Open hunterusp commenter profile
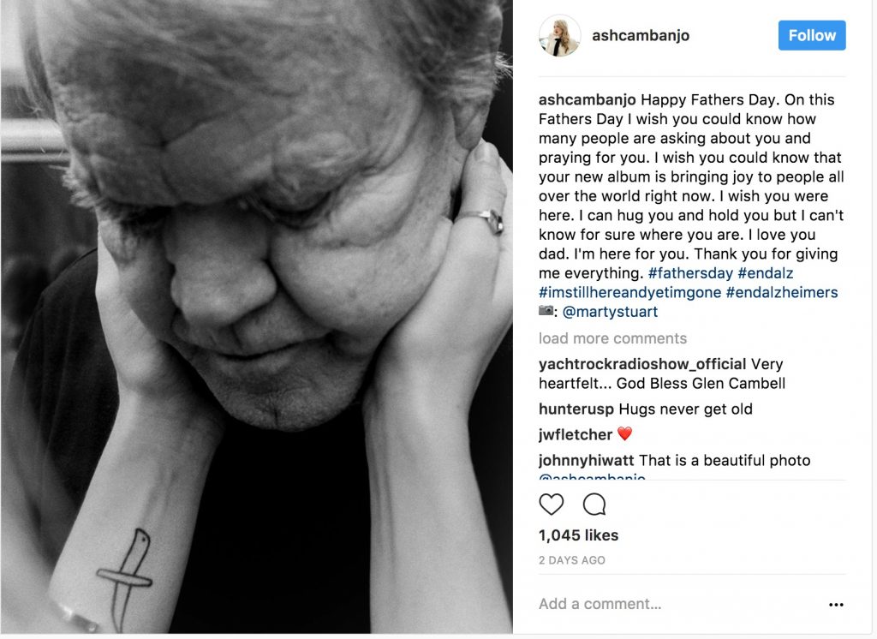 (576, 409)
